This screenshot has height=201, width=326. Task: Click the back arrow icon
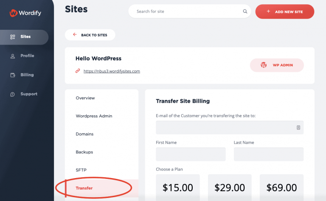click(x=75, y=34)
